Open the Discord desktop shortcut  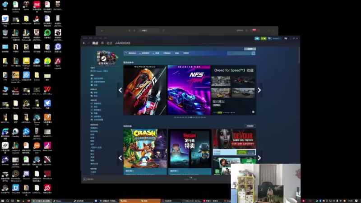(26, 175)
